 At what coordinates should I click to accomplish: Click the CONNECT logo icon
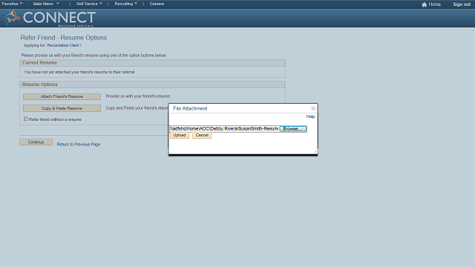pos(10,17)
